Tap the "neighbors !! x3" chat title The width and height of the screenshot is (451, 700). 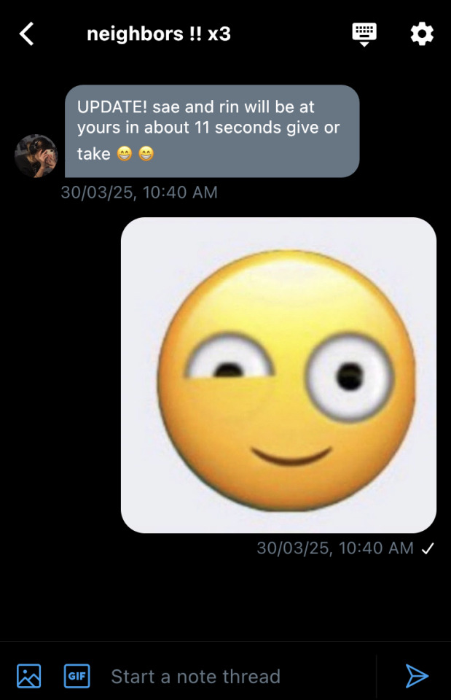click(x=159, y=34)
